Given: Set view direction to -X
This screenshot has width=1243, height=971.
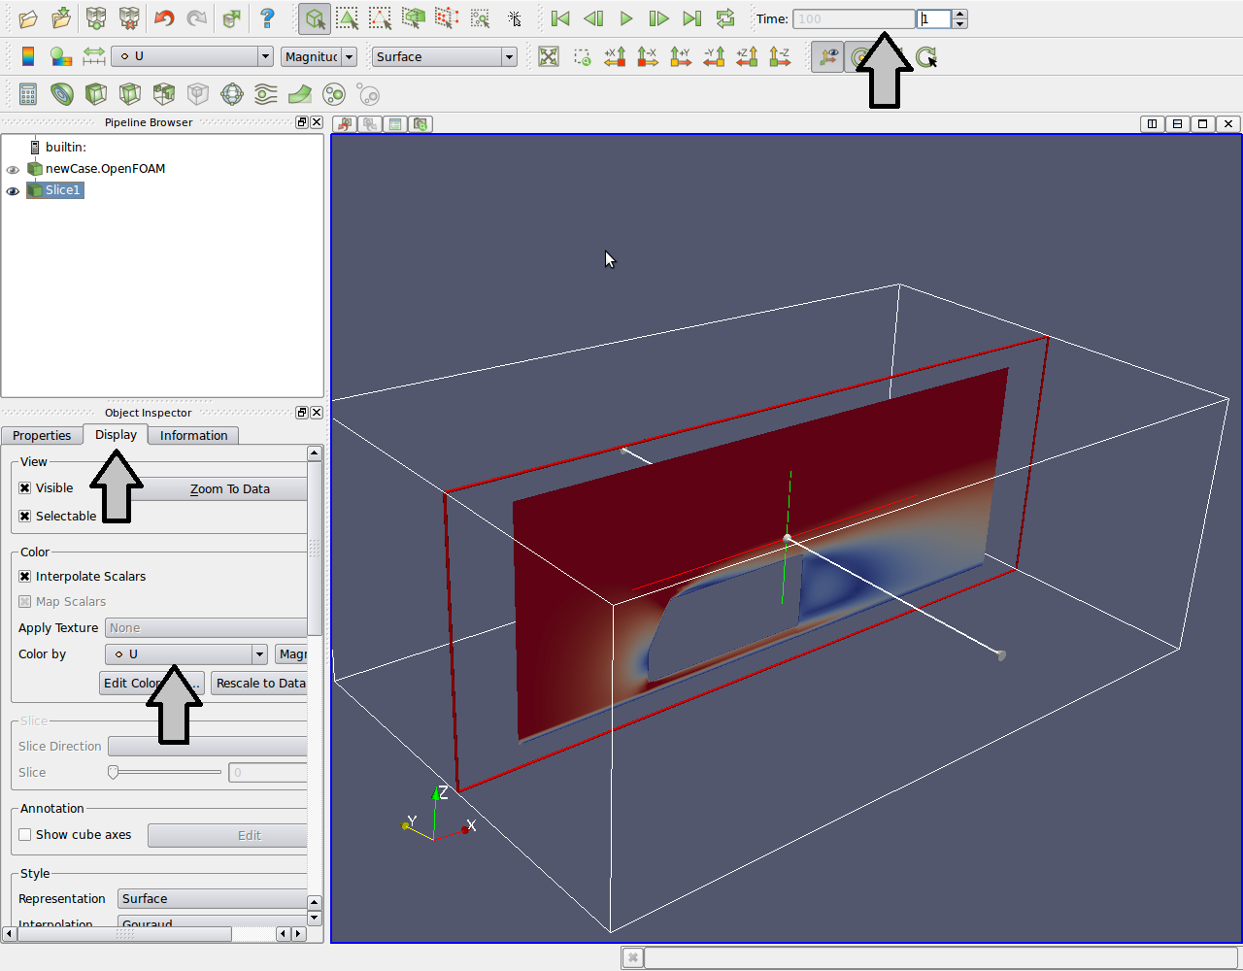Looking at the screenshot, I should pyautogui.click(x=648, y=56).
